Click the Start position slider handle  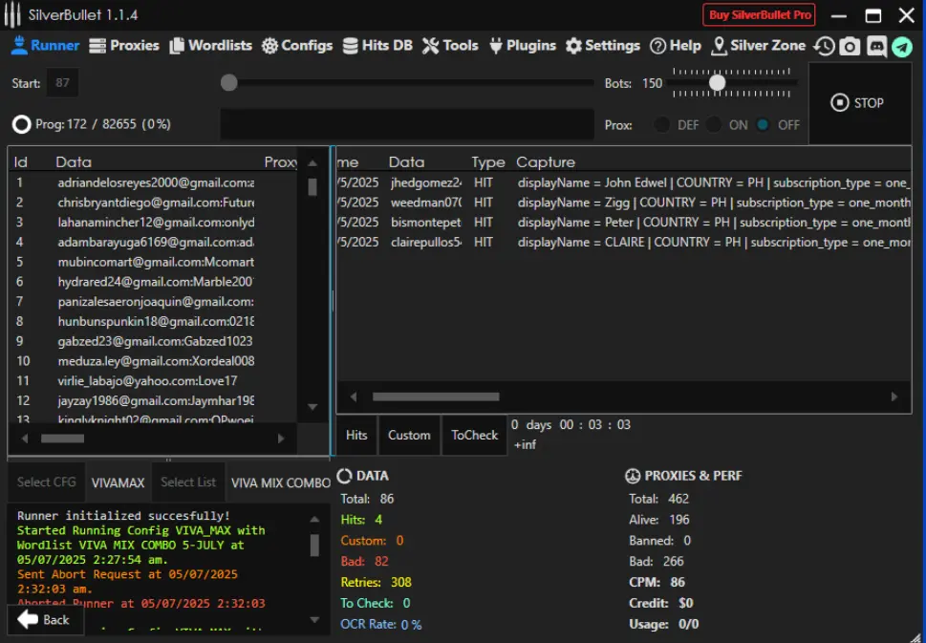point(228,83)
